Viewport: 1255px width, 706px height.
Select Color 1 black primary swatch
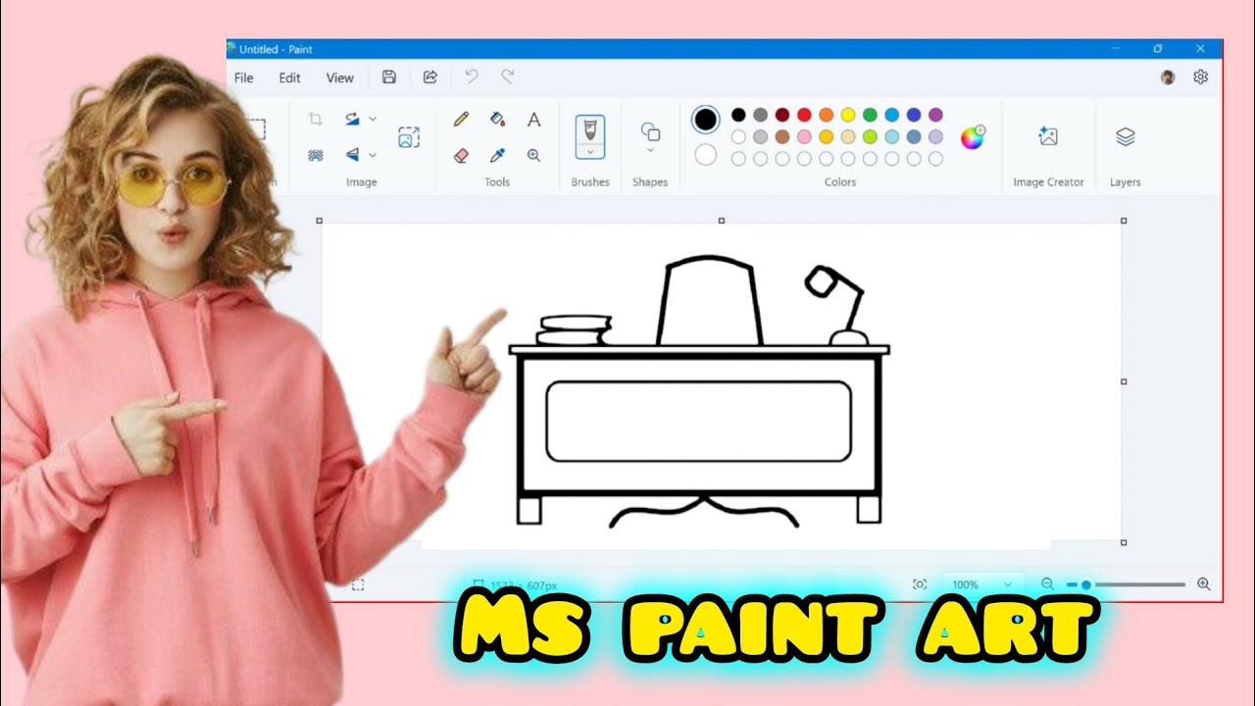point(705,120)
